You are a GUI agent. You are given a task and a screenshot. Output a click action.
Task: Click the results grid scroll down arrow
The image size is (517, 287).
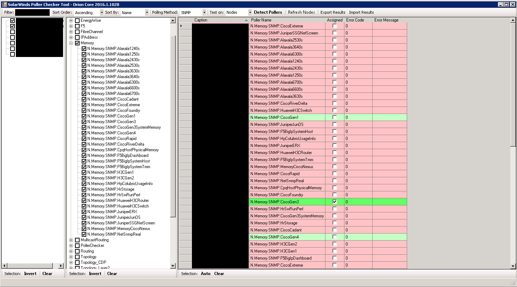513,266
